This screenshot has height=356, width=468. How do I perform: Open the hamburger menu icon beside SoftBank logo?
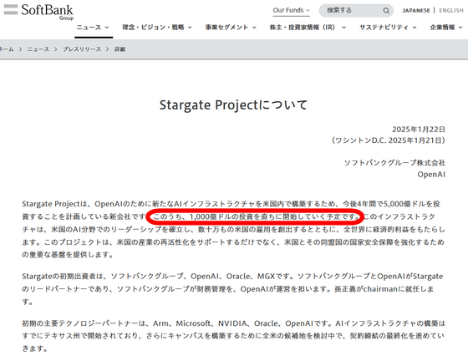(x=11, y=9)
